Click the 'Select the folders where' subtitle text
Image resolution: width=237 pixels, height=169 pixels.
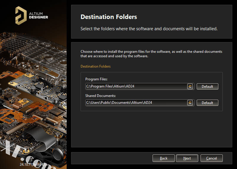coord(149,29)
